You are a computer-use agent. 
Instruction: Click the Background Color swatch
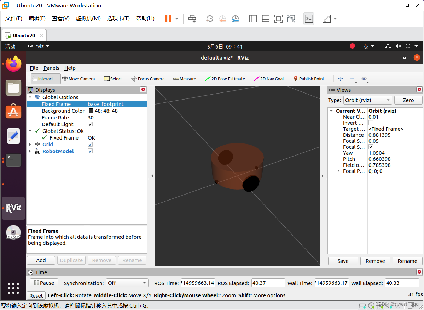pos(91,111)
